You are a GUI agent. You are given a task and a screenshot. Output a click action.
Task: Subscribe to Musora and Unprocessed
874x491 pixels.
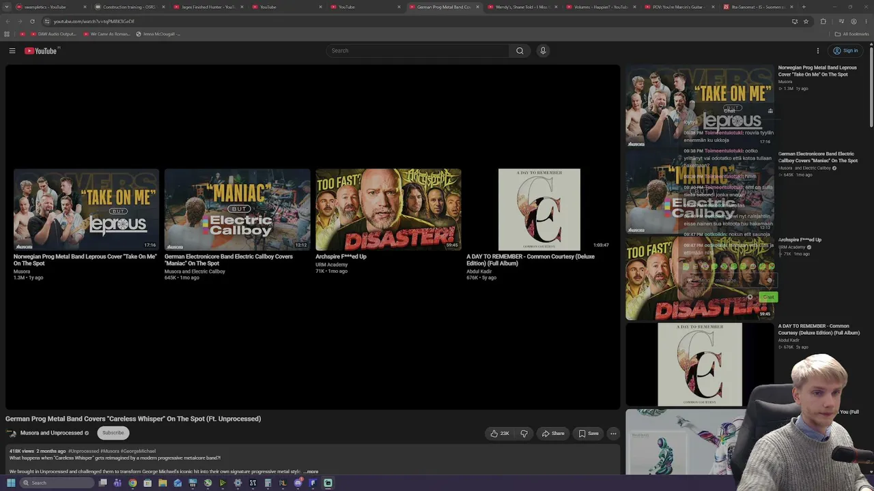pos(113,432)
